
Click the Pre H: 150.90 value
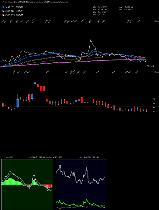tap(100, 10)
